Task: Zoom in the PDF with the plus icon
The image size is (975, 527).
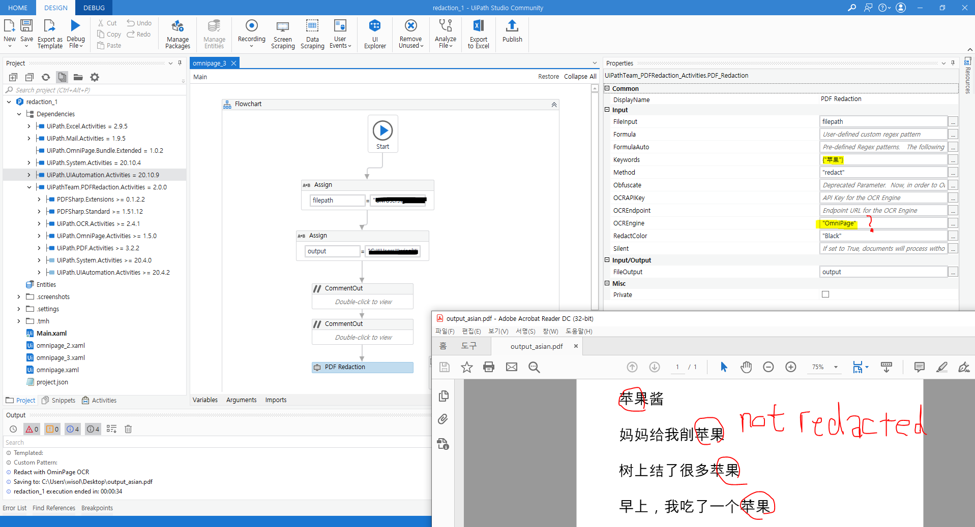Action: pyautogui.click(x=791, y=367)
